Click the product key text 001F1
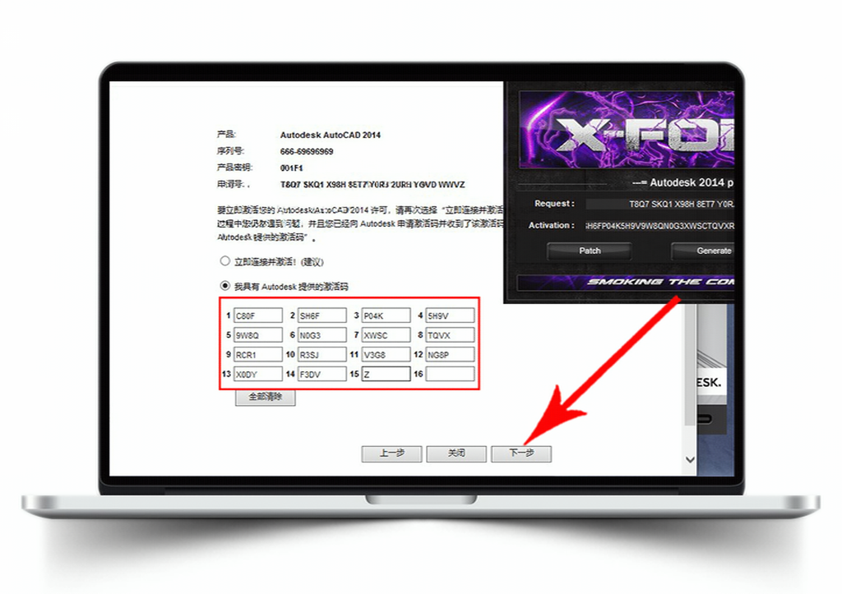Image resolution: width=842 pixels, height=594 pixels. click(292, 168)
